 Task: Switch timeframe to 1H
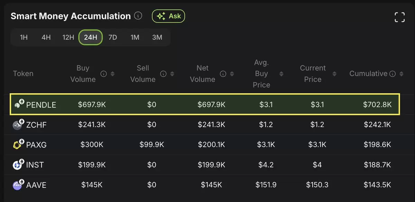tap(24, 37)
